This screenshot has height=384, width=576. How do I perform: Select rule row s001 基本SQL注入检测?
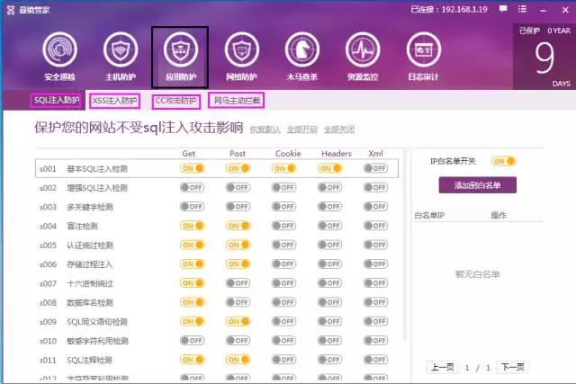217,168
